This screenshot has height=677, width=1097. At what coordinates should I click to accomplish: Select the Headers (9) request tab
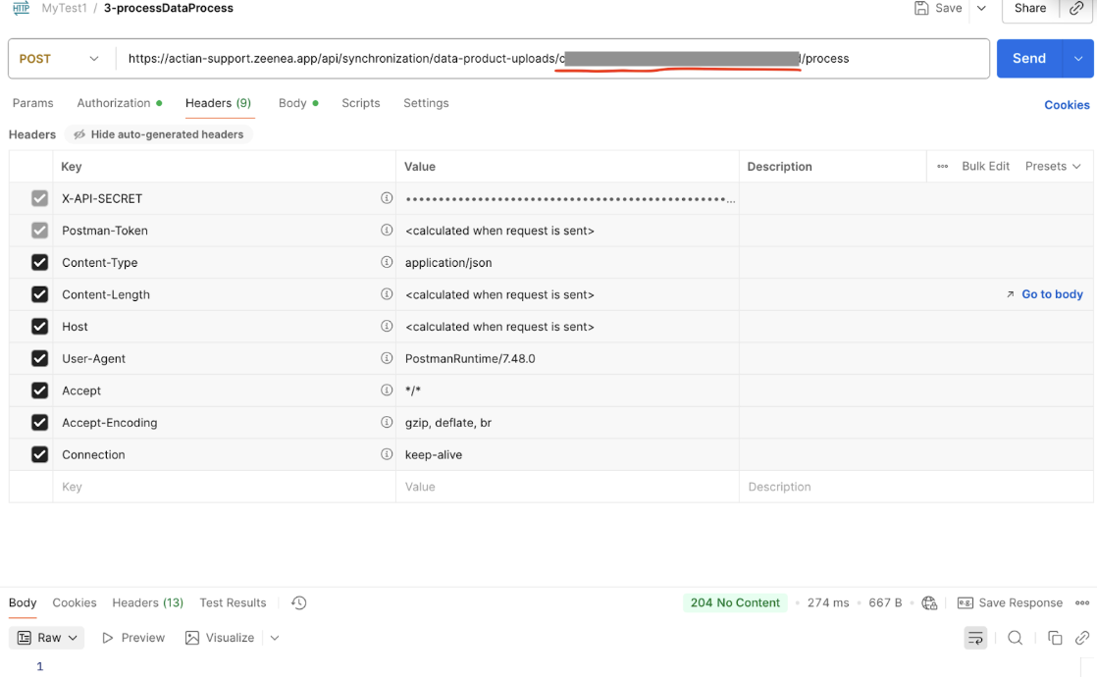click(x=218, y=103)
